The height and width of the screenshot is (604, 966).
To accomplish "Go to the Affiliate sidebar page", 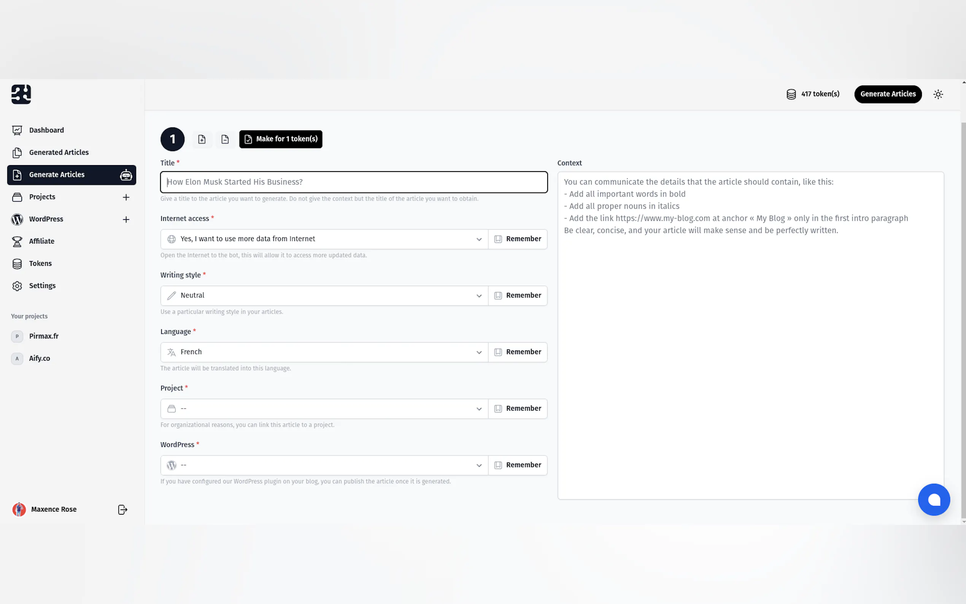I will [41, 241].
